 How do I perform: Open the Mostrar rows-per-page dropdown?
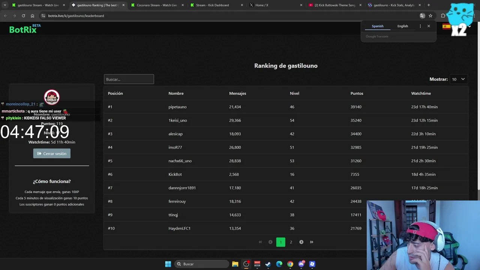[459, 79]
